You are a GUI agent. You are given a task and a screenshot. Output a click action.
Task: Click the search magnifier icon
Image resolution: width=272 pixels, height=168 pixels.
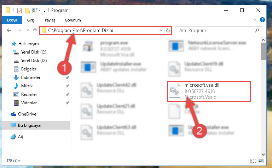[257, 31]
